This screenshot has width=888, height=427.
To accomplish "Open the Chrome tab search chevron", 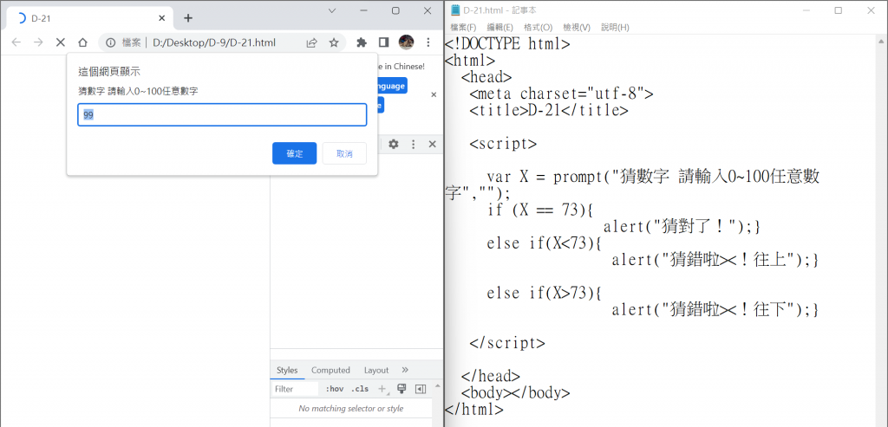I will click(x=332, y=10).
